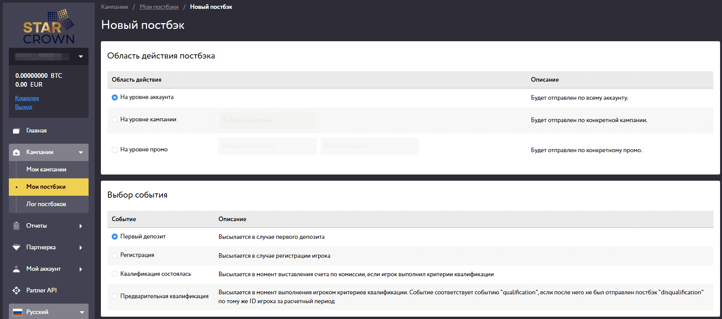This screenshot has height=319, width=722.
Task: Click Мои постбэки breadcrumb link
Action: (159, 7)
